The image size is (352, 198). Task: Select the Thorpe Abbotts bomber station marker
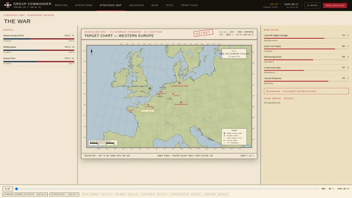[x=150, y=88]
